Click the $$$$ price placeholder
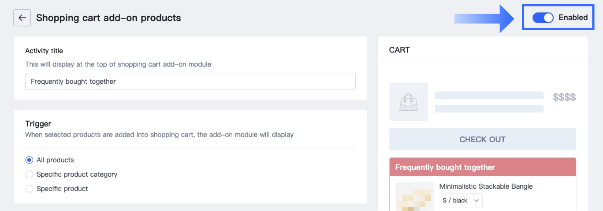603x211 pixels. (564, 97)
